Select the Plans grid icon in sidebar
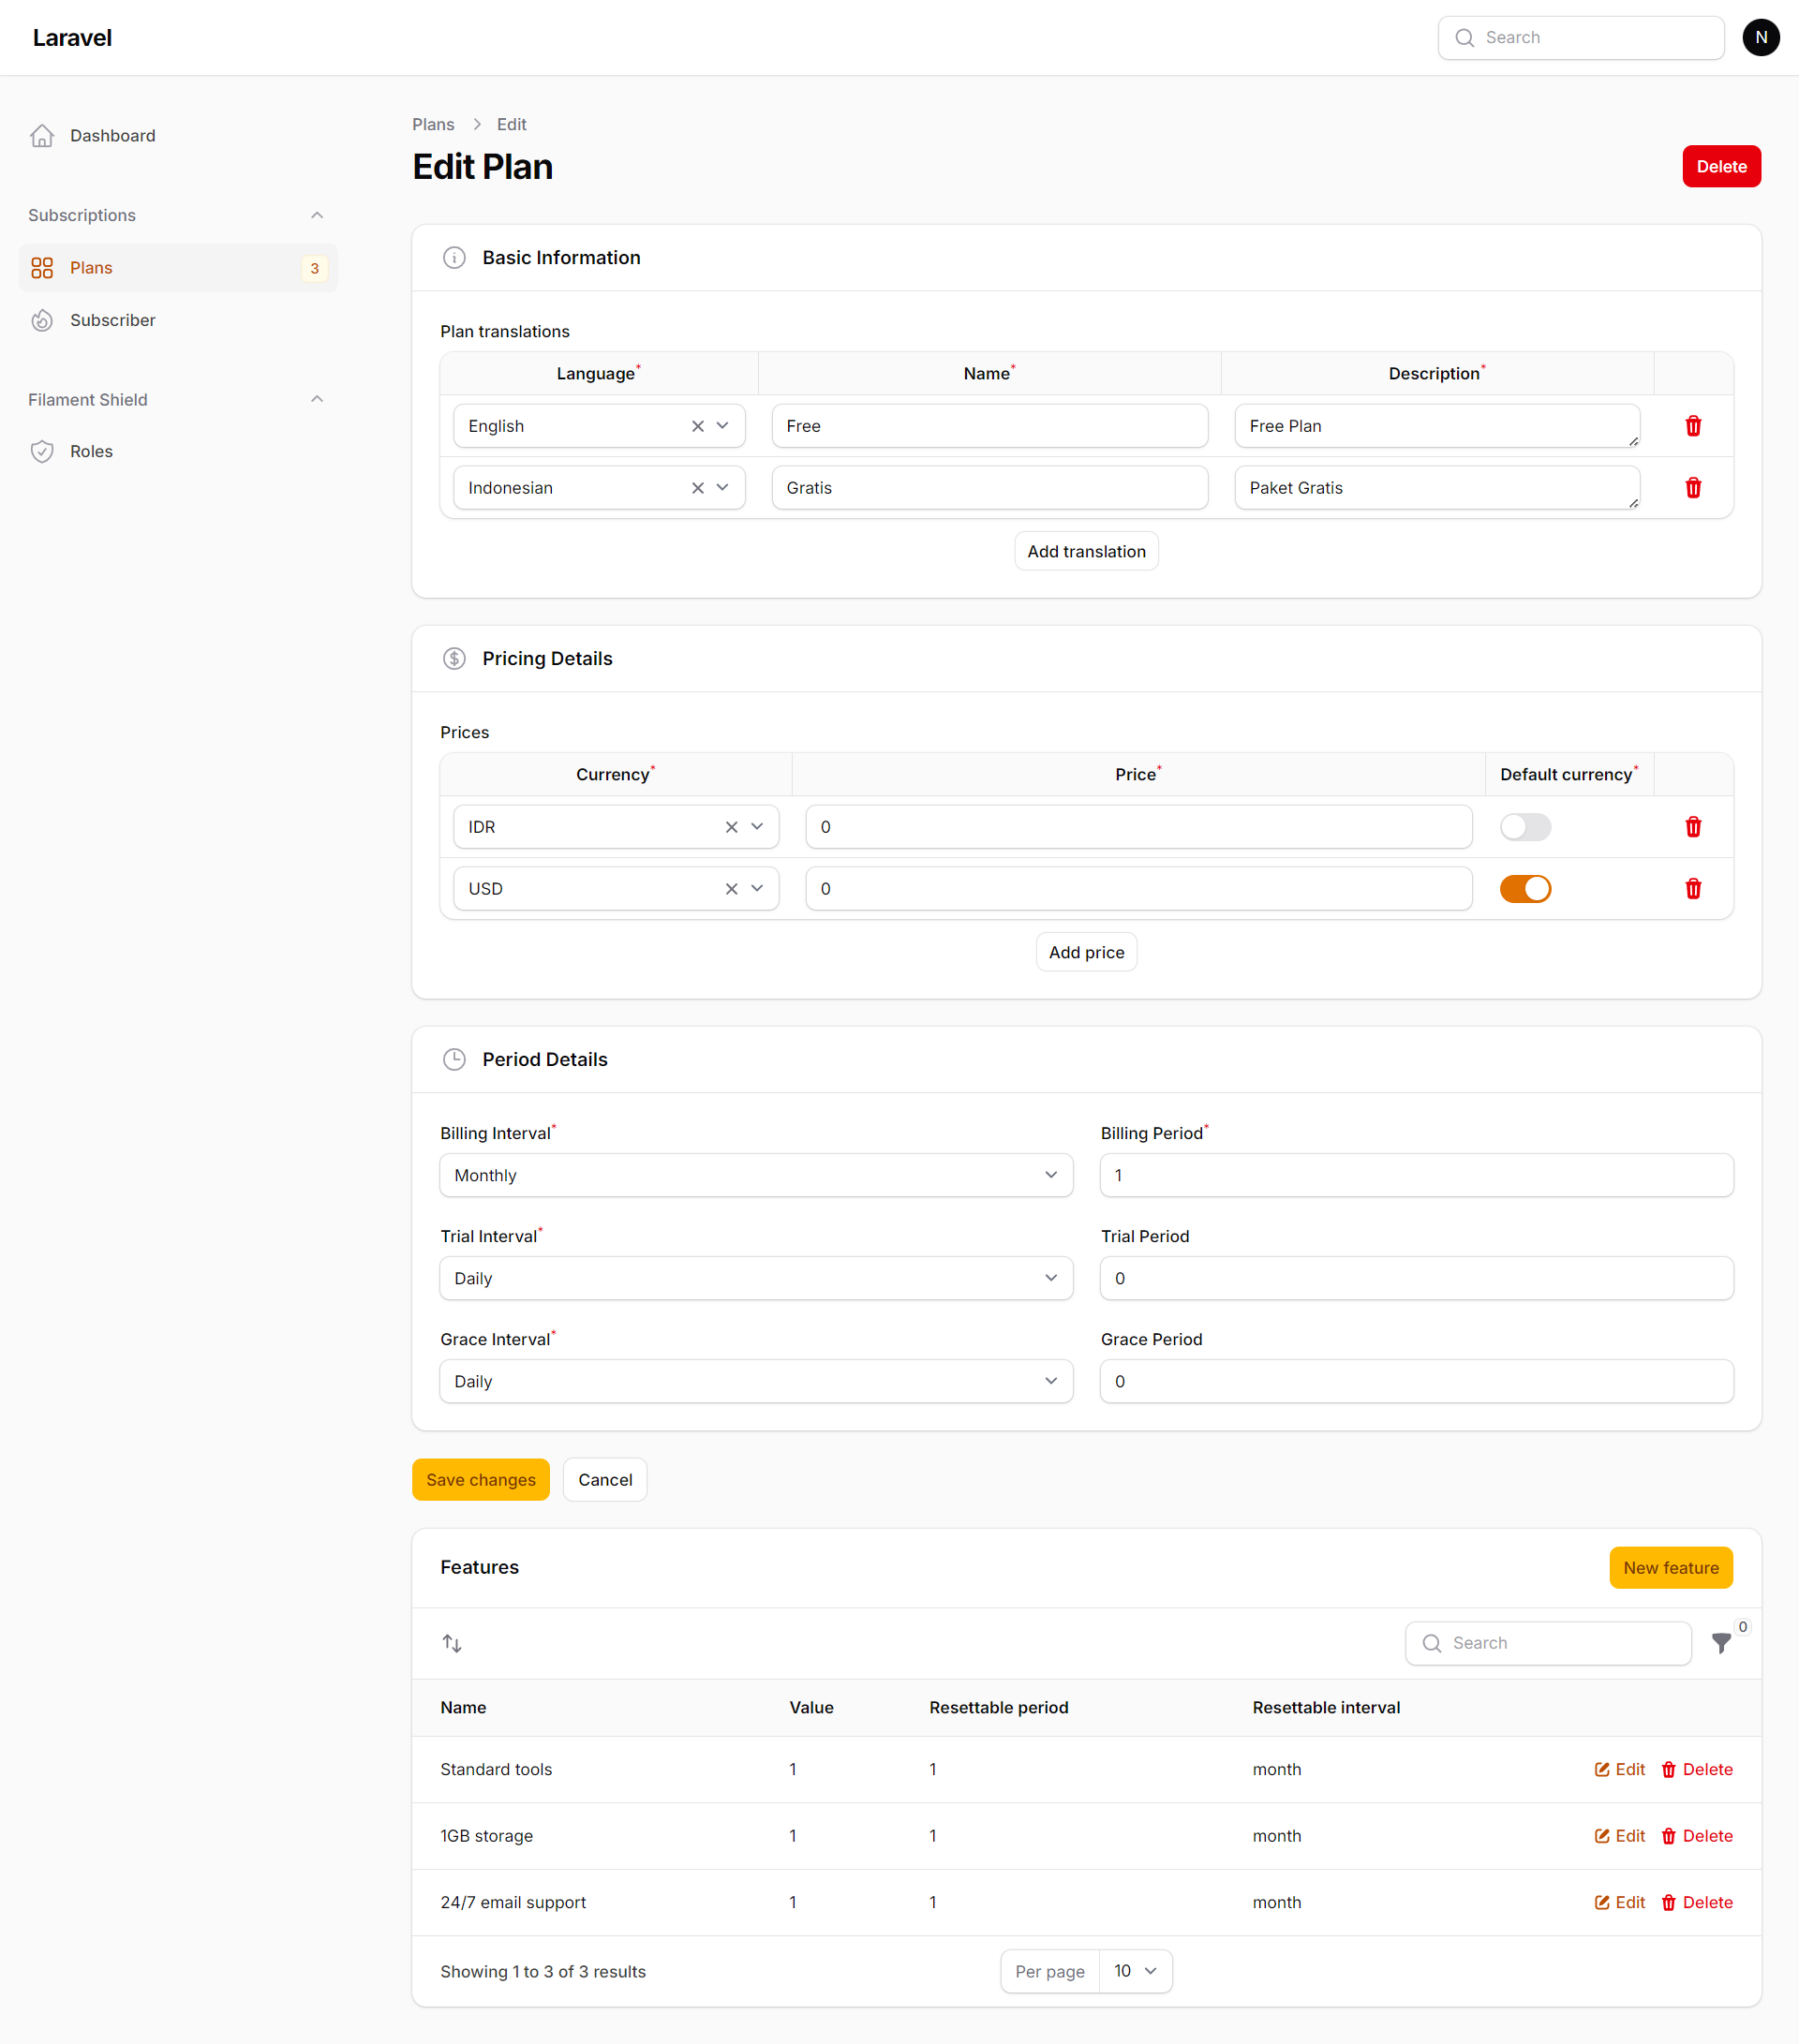The image size is (1799, 2044). [42, 268]
